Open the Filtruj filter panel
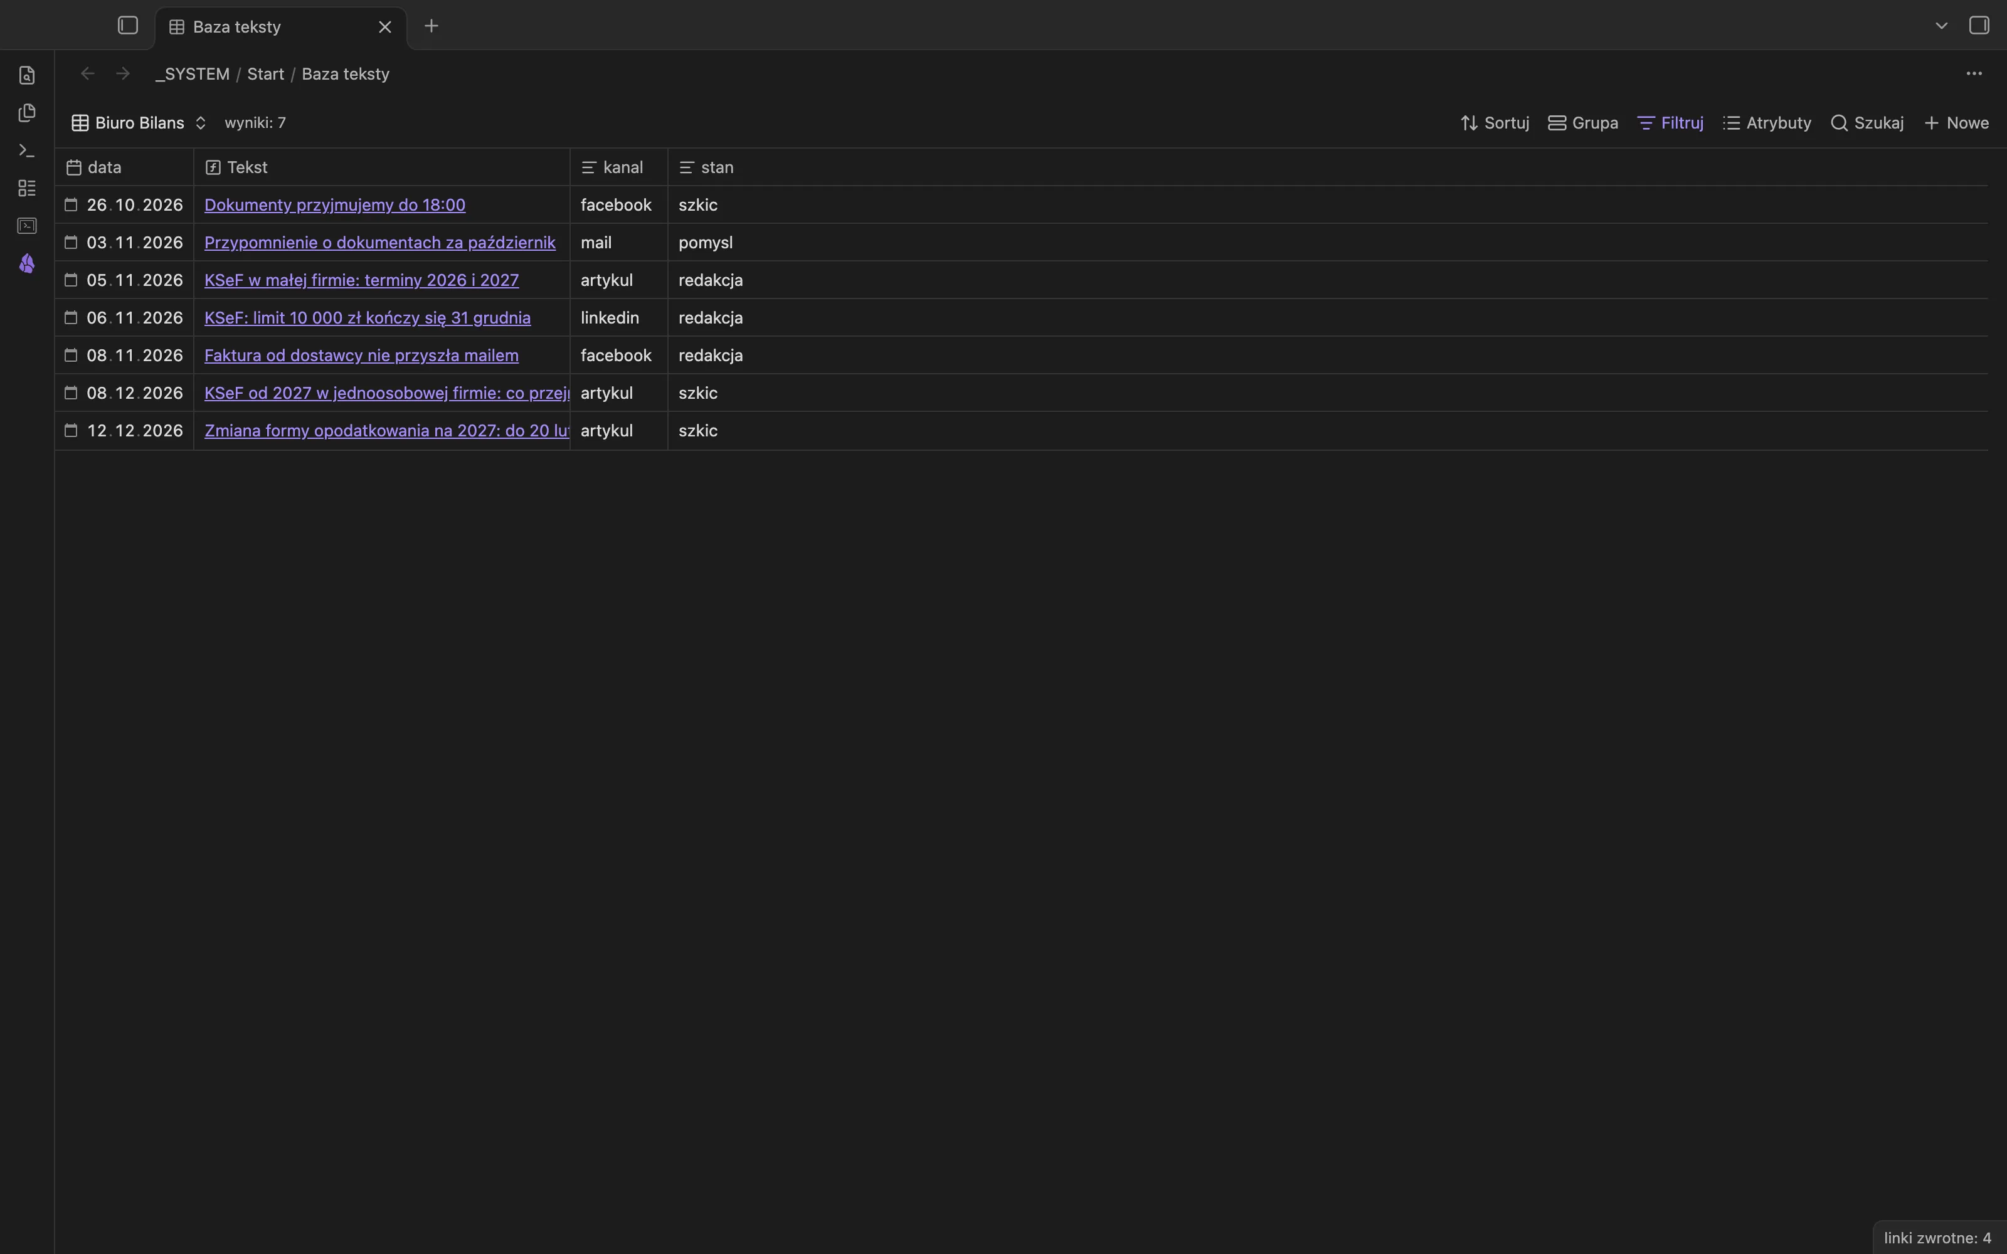 coord(1670,123)
